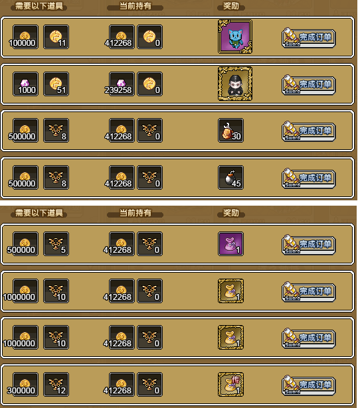Click the winged emblem requiring 12

pyautogui.click(x=56, y=384)
